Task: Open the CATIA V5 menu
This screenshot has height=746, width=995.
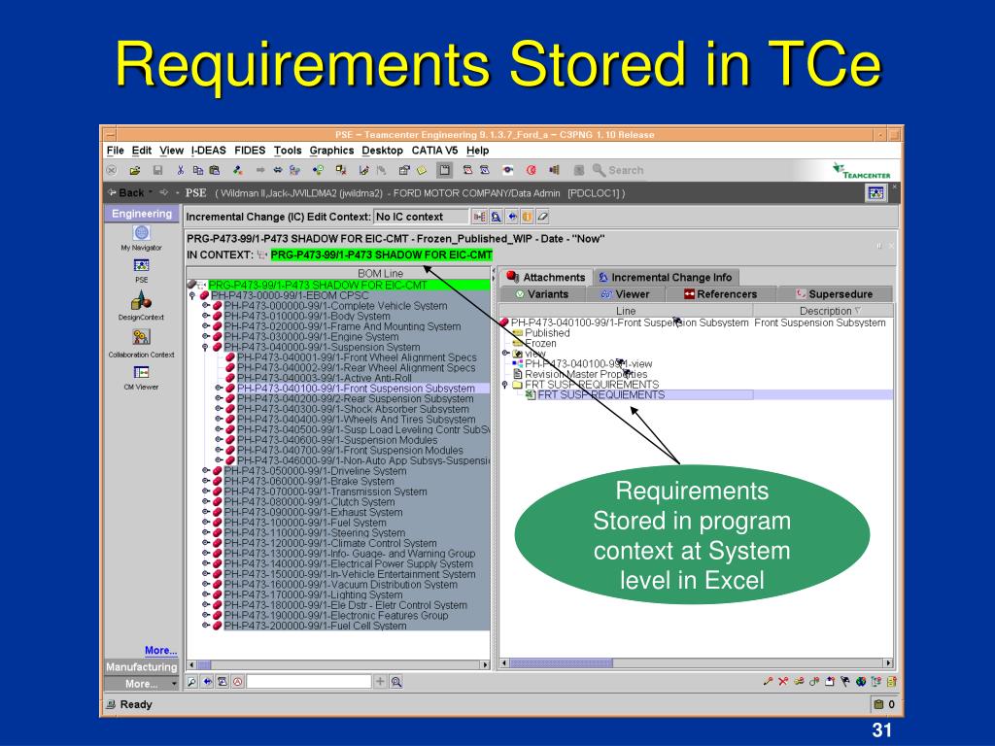Action: [434, 151]
